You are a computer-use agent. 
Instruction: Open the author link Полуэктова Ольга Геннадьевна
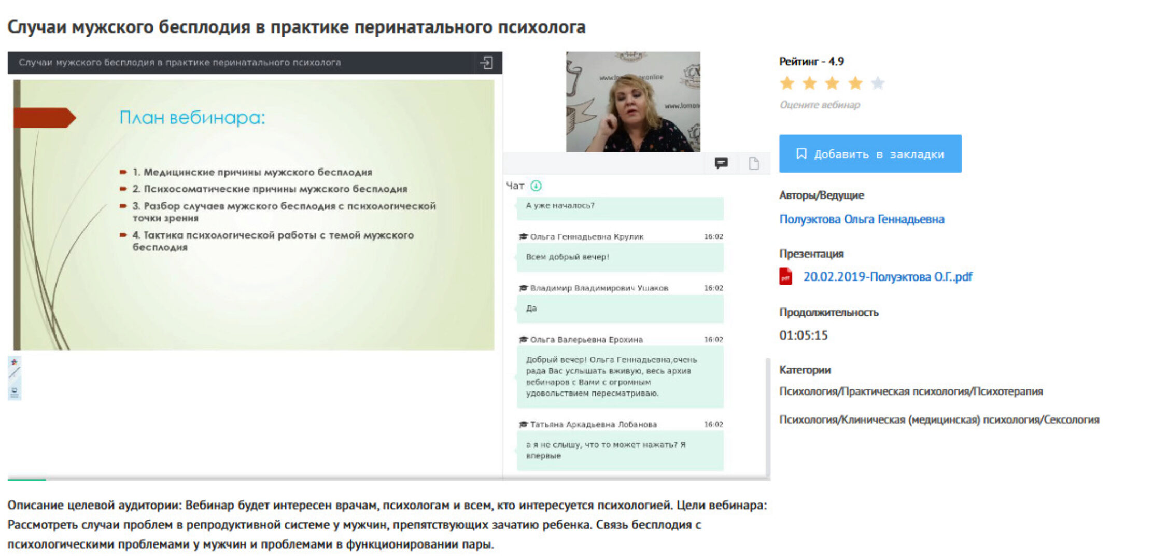[862, 219]
